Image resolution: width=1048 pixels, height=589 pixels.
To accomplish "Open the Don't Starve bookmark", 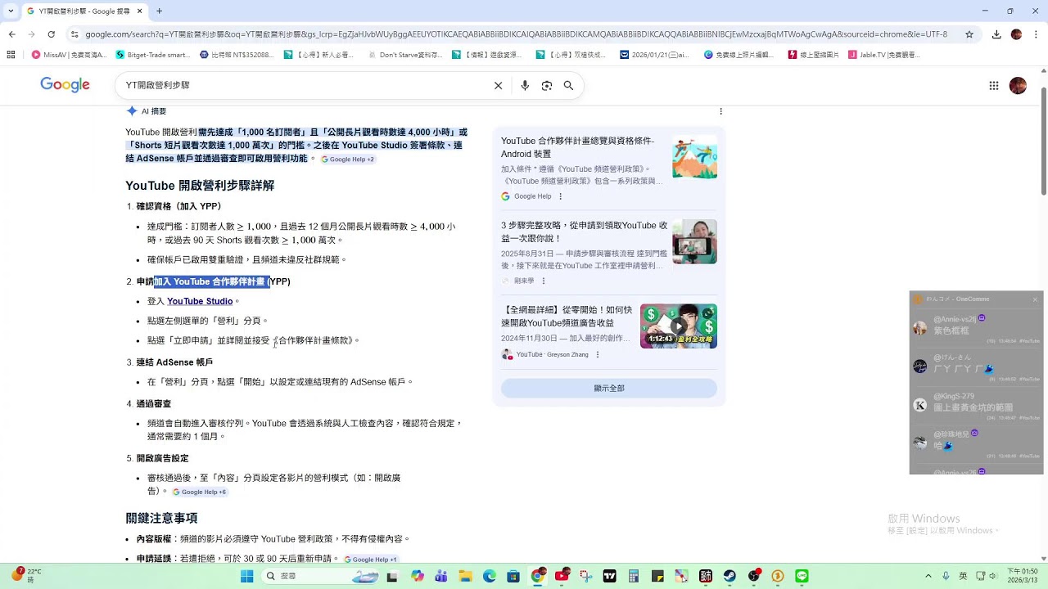I will pos(405,55).
